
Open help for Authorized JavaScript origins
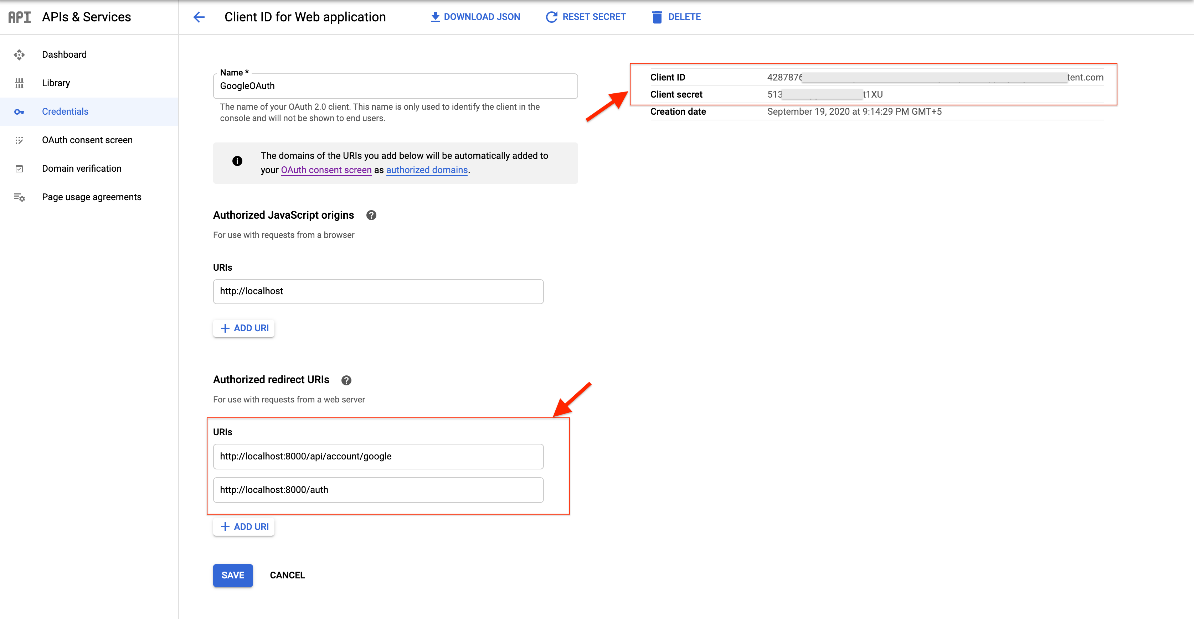(x=371, y=215)
